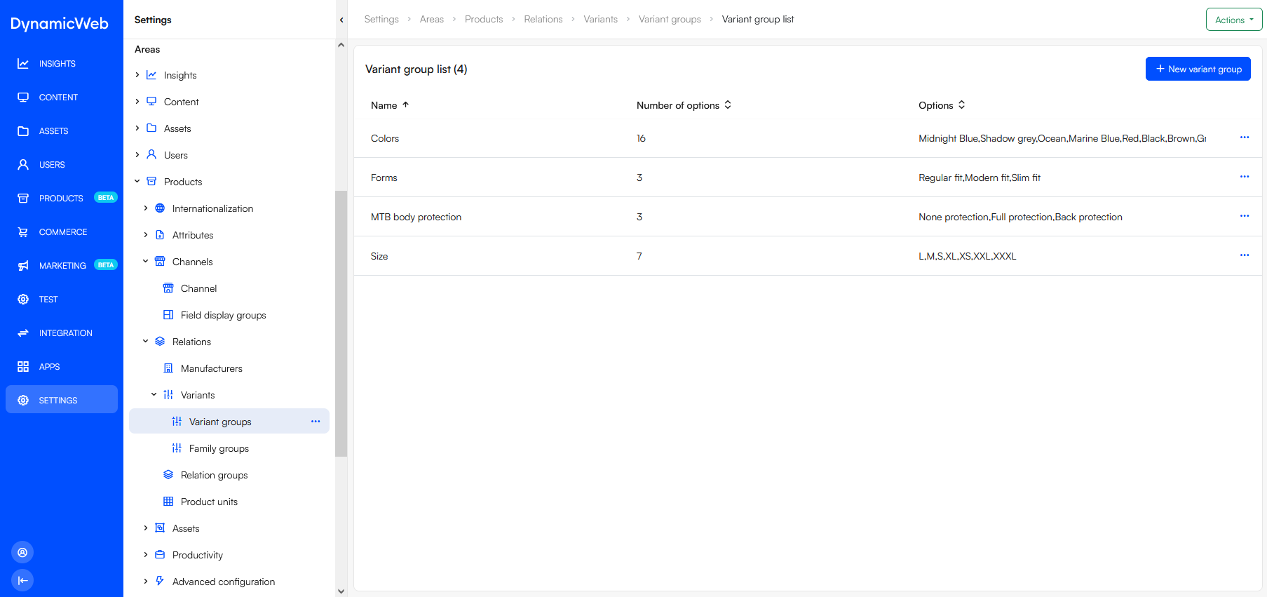Open the Insights section in main navigation
1267x597 pixels.
coord(62,64)
